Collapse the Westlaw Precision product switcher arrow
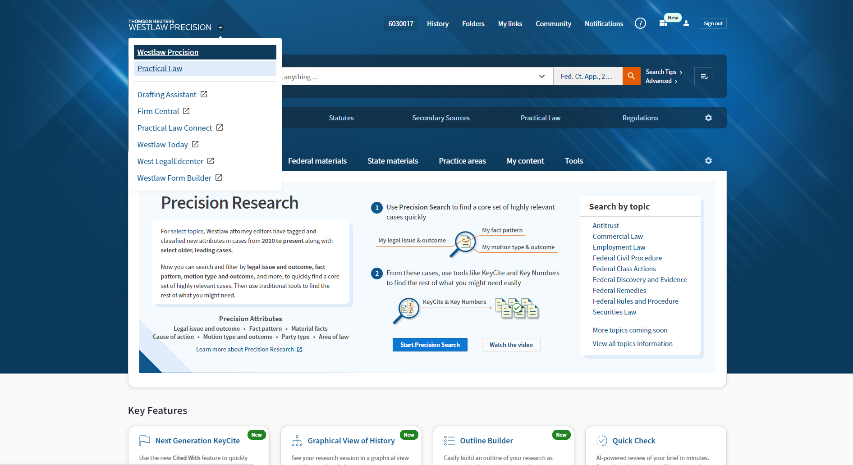This screenshot has height=465, width=853. (x=220, y=27)
